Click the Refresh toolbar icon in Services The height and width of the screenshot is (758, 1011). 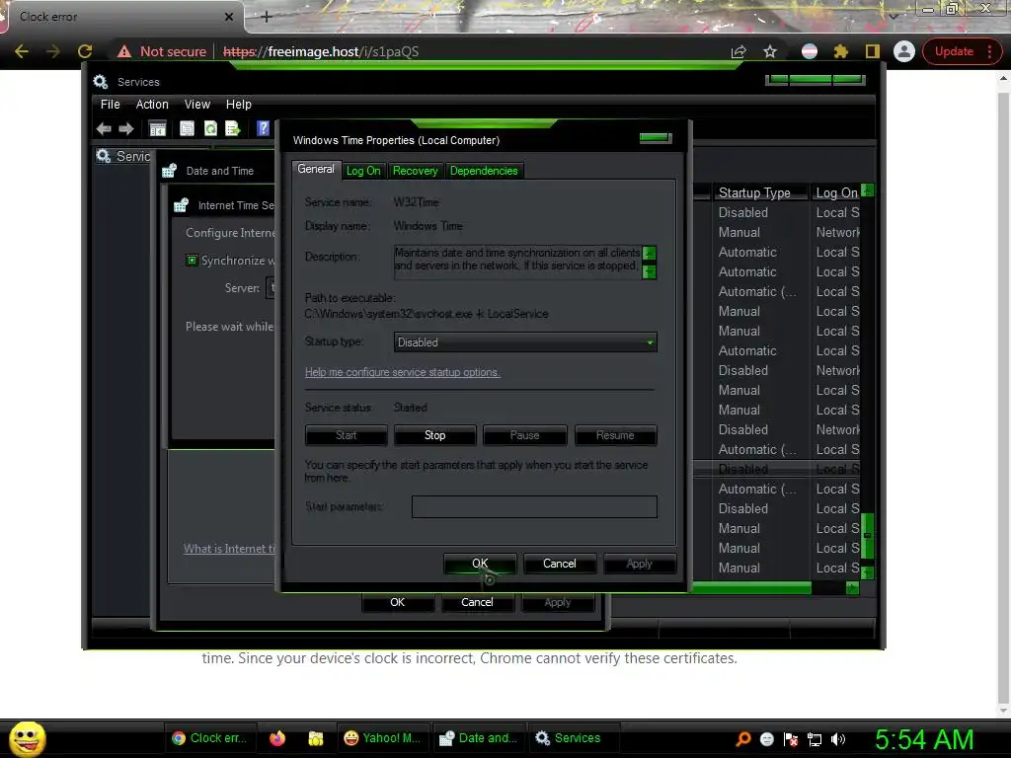tap(210, 129)
